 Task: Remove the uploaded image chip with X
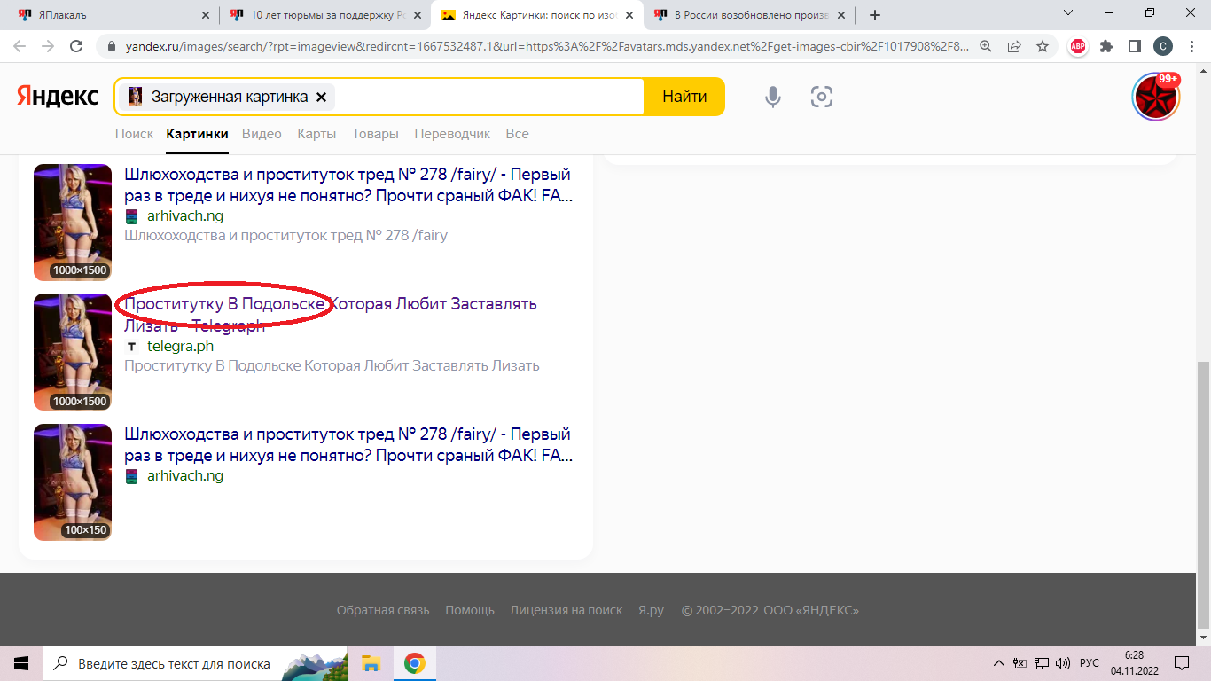point(322,97)
